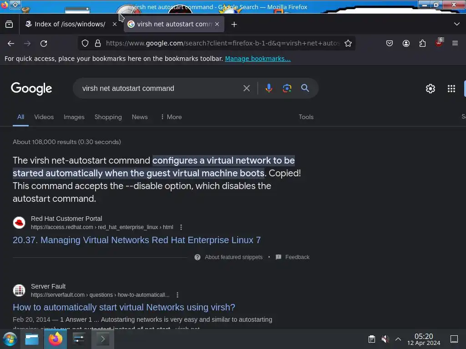Open options for the Server Fault result
Screen dimensions: 466x349
pos(177,294)
